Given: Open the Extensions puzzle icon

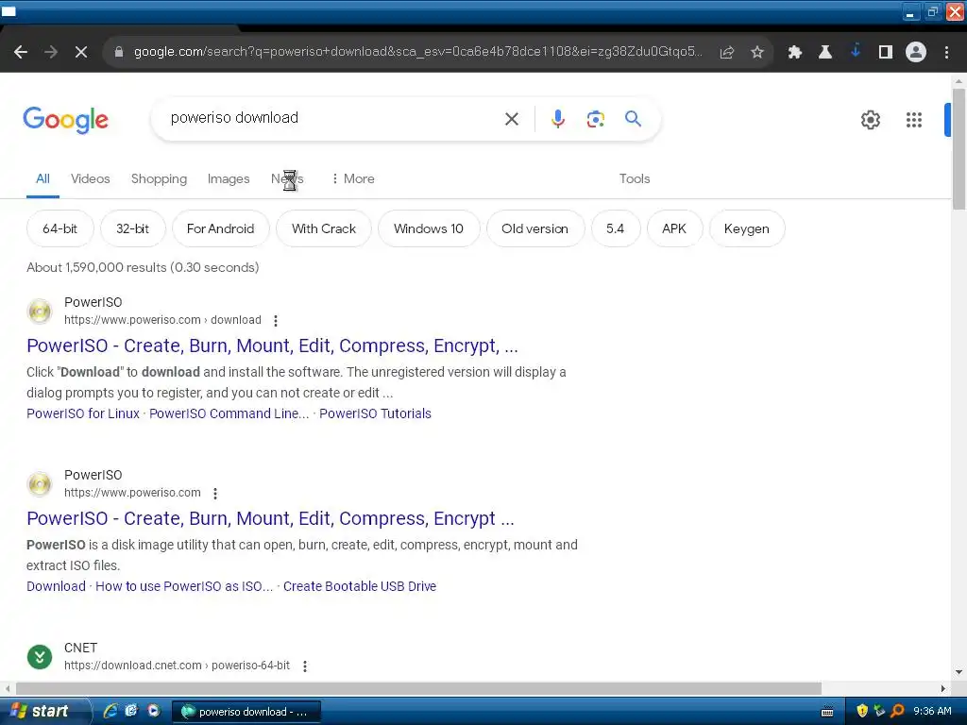Looking at the screenshot, I should (x=795, y=53).
